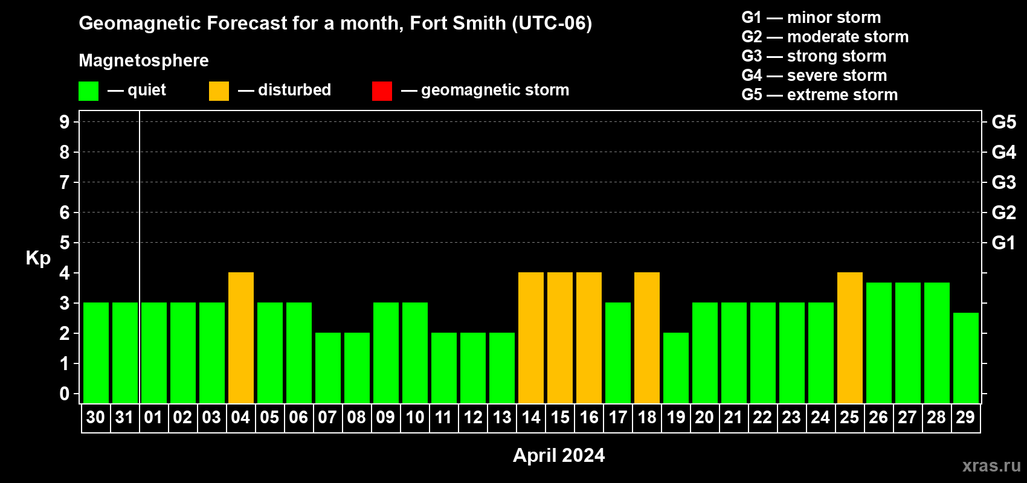This screenshot has width=1027, height=483.
Task: Click the orange bar above date 14
Action: coord(531,337)
